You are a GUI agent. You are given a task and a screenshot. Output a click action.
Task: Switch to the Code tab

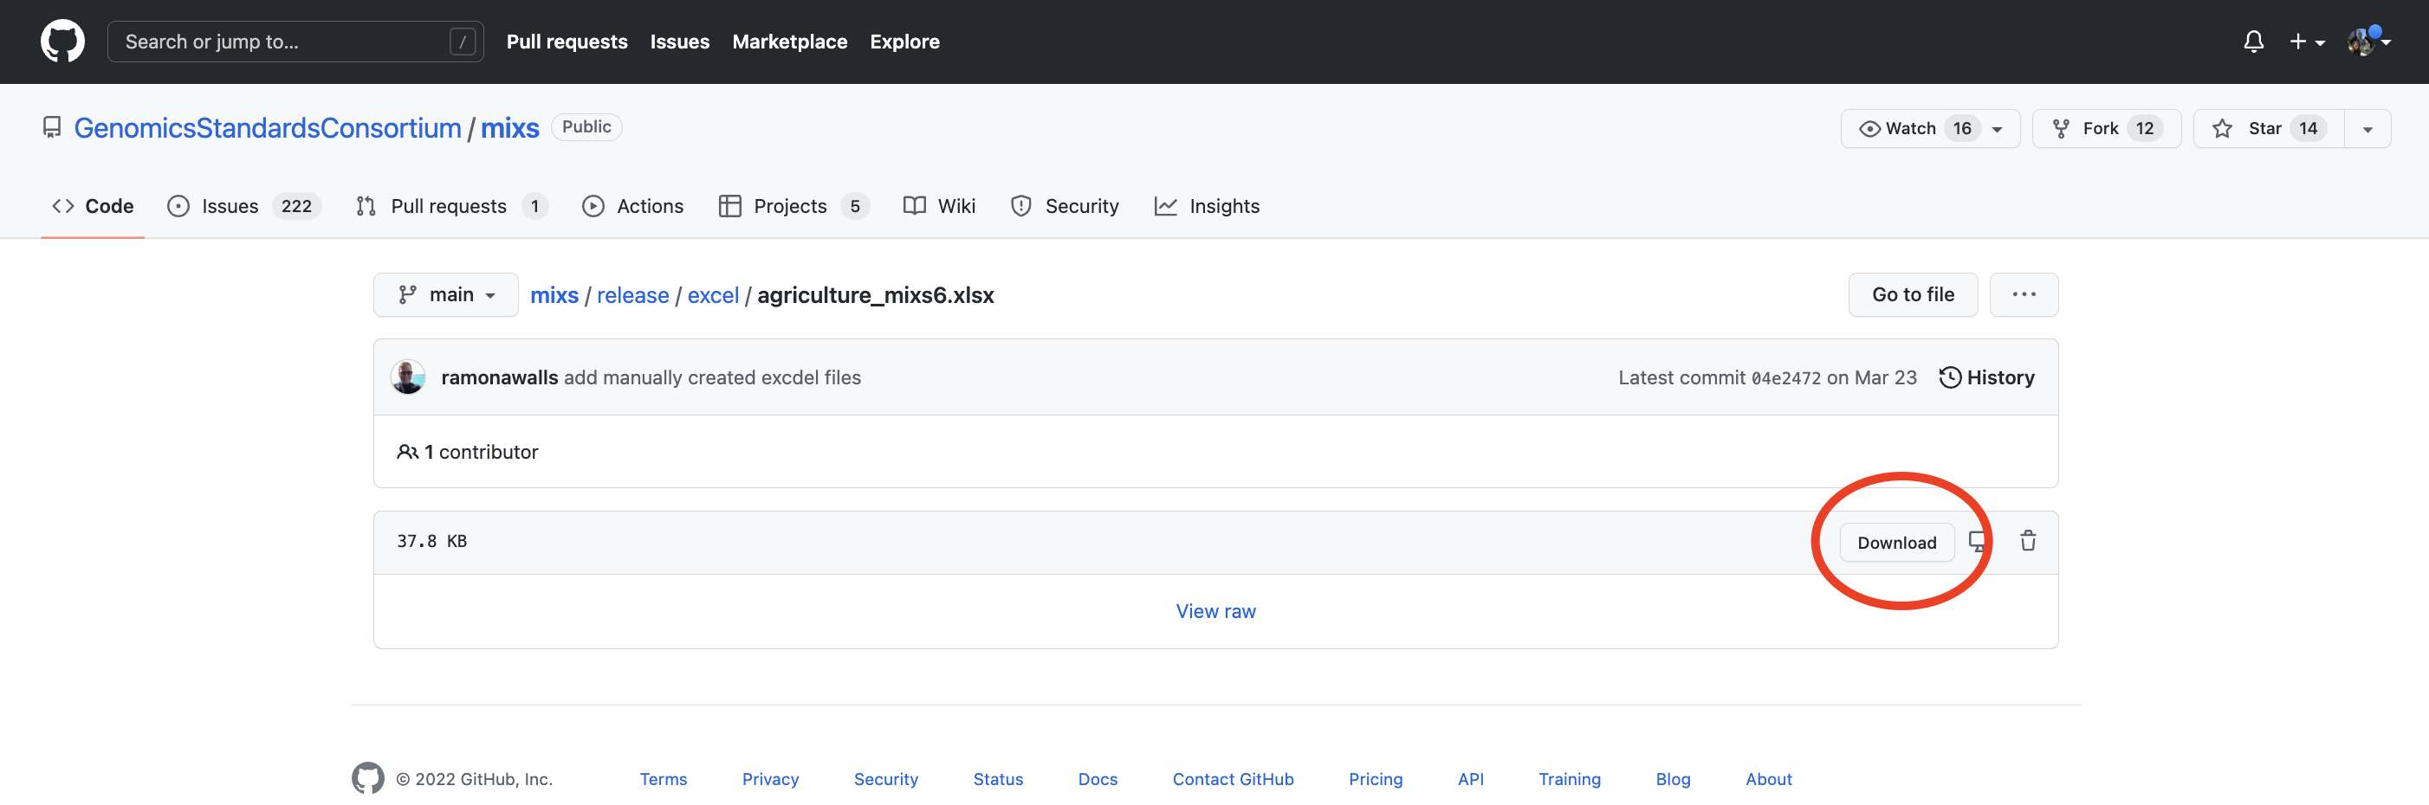(x=93, y=205)
